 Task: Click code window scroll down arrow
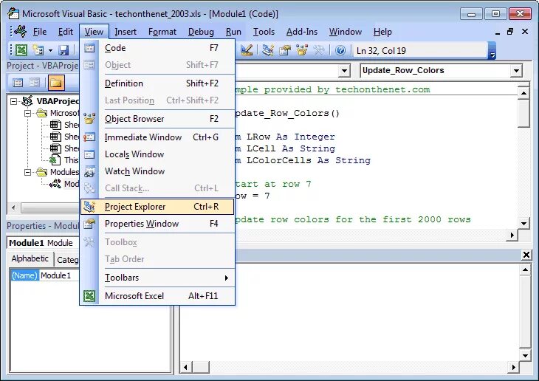[x=523, y=224]
